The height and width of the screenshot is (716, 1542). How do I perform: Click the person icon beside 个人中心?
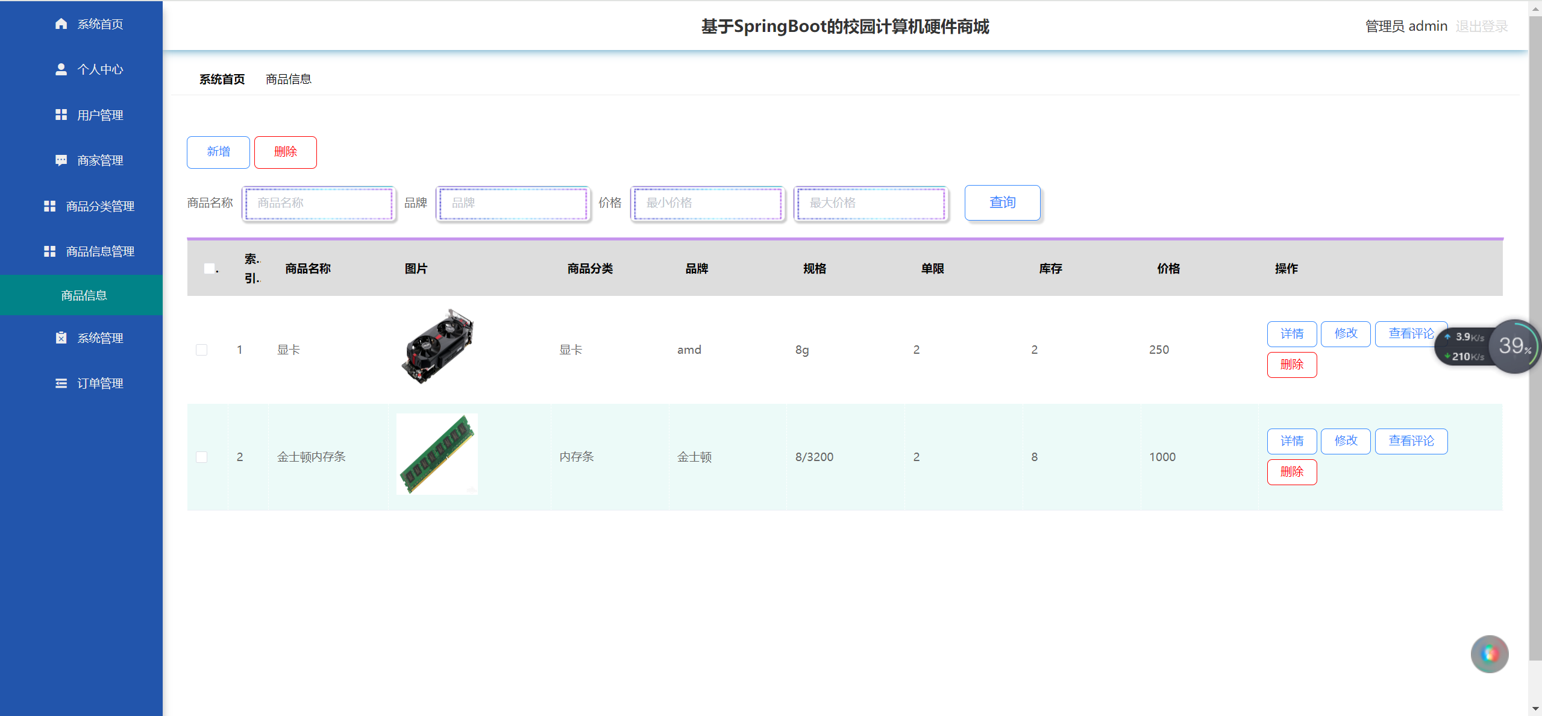pos(61,69)
